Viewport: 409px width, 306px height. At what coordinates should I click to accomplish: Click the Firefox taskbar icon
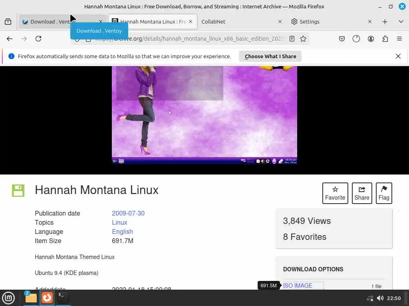coord(47,298)
